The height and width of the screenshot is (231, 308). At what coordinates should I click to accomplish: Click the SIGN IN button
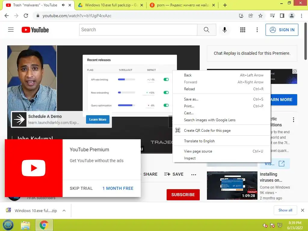coord(282,30)
